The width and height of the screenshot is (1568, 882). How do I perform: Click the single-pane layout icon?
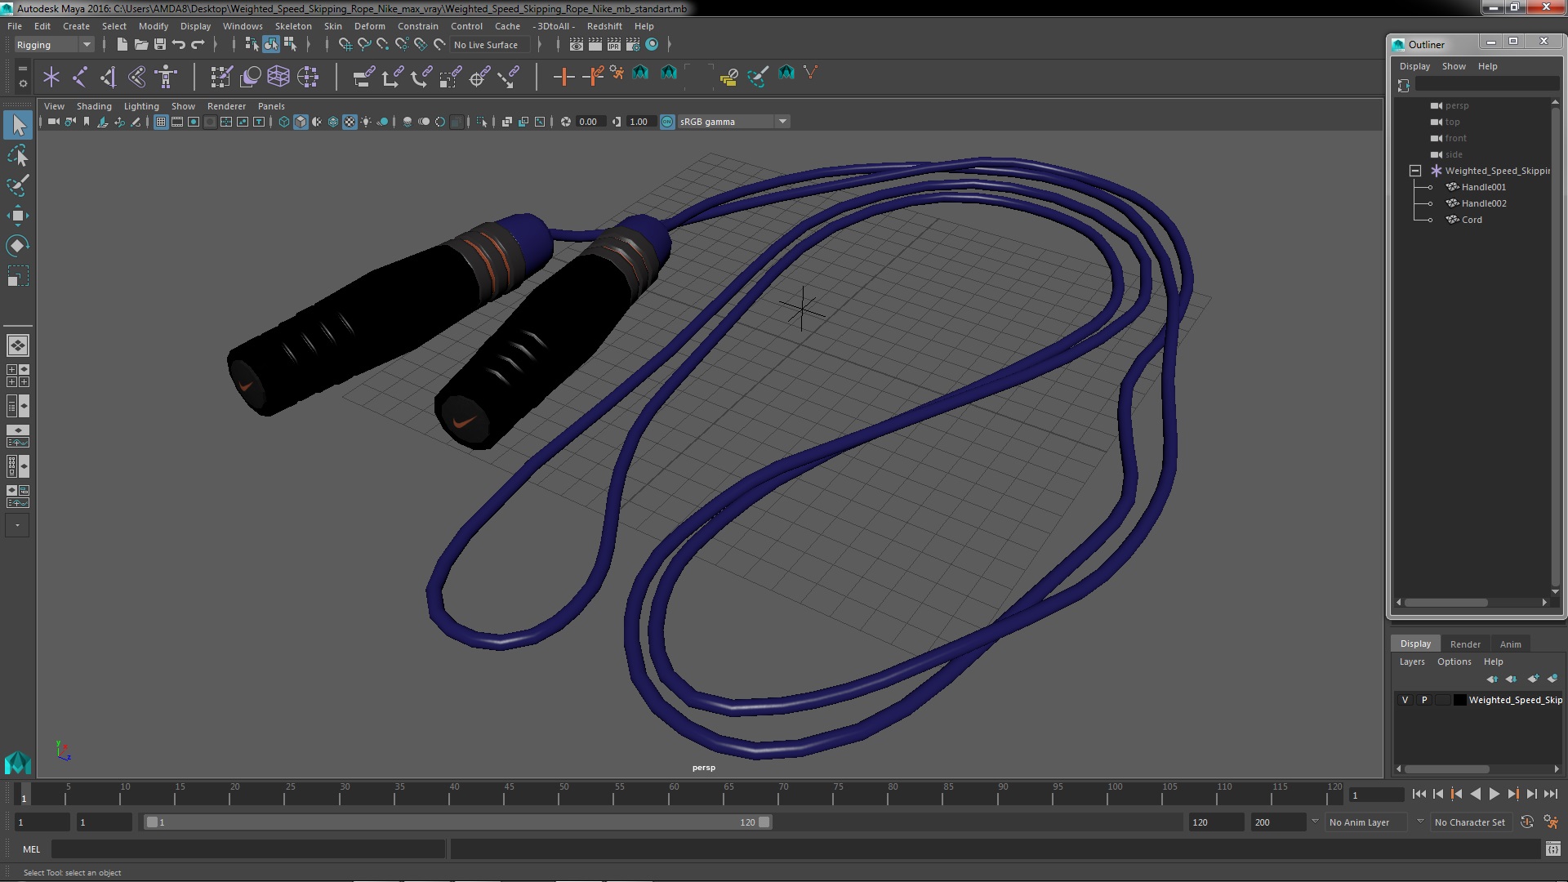point(18,346)
